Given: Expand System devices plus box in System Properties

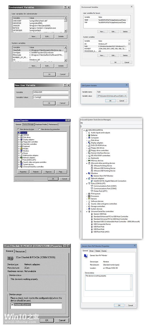Looking at the screenshot, I should 19,164.
